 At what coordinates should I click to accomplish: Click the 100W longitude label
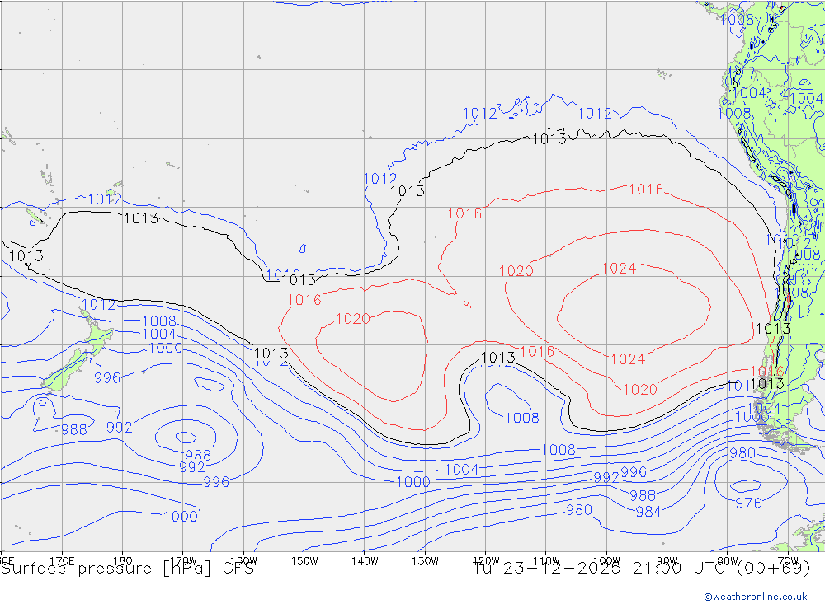606,560
